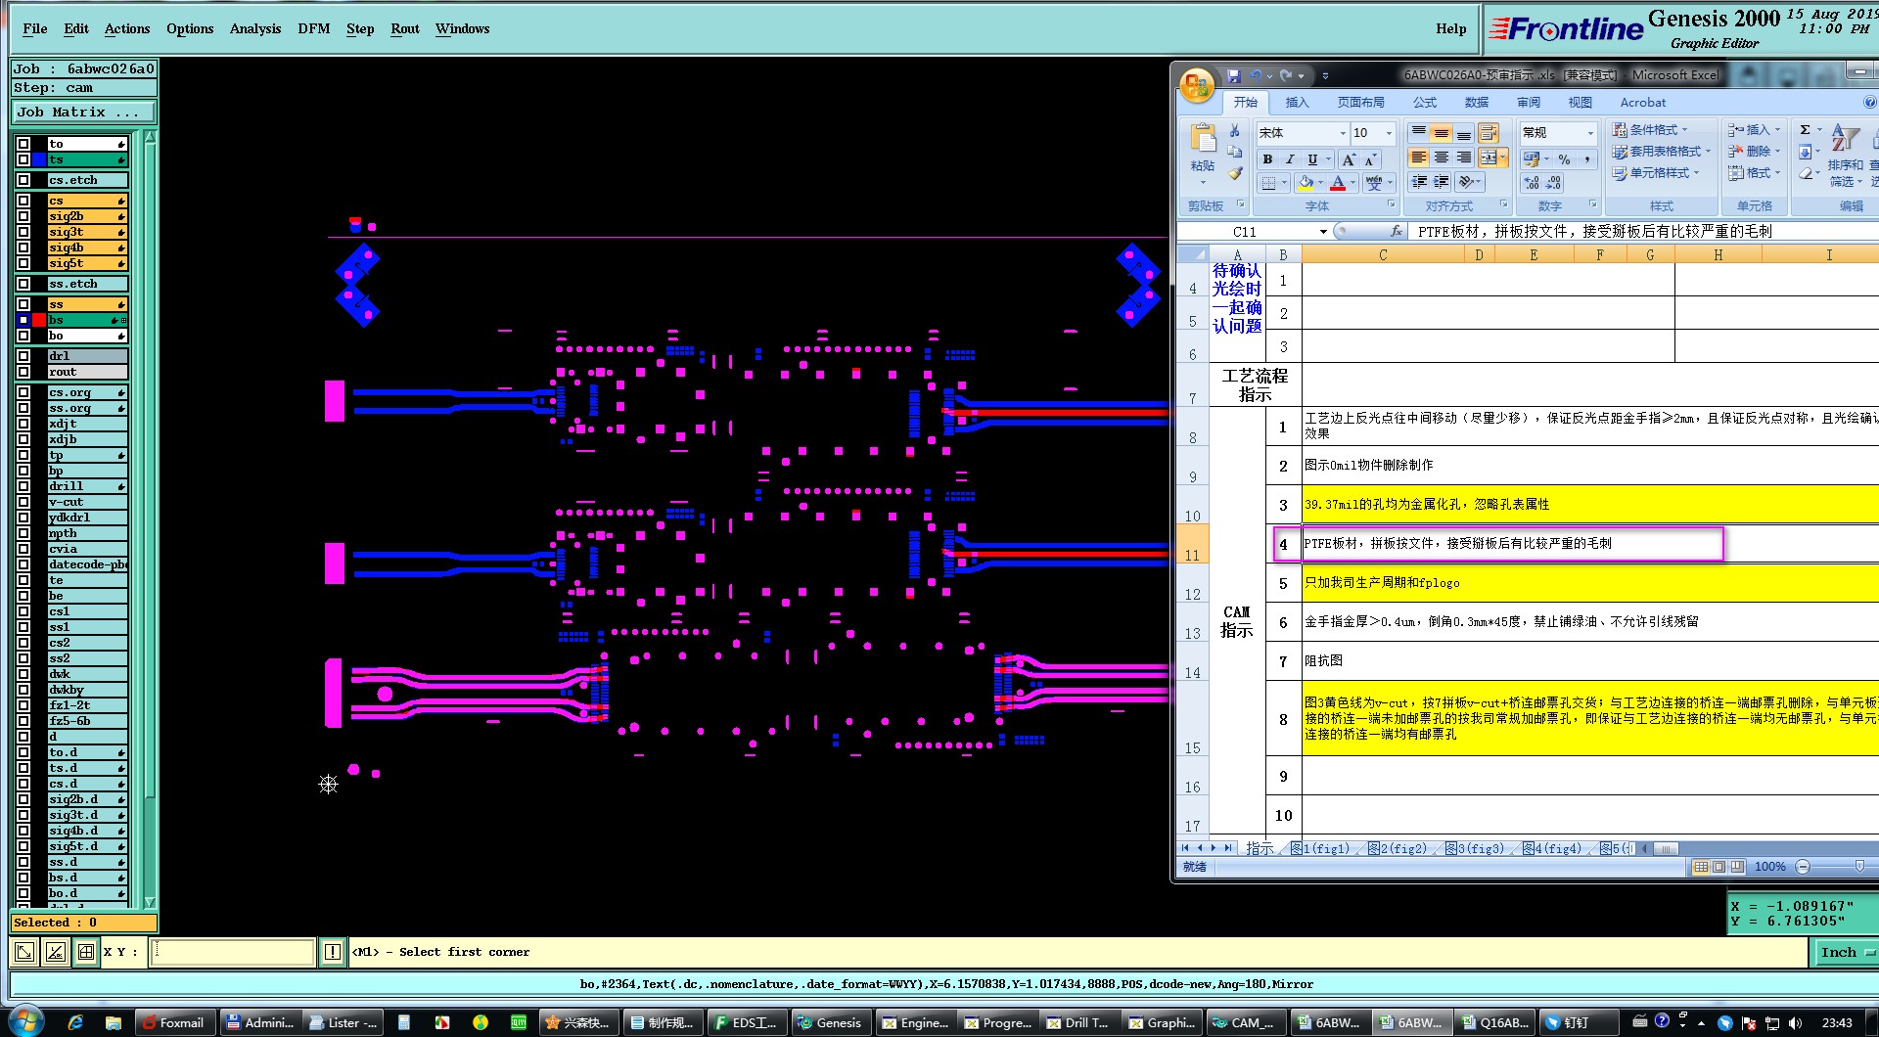1879x1037 pixels.
Task: Switch to Excel 插入 (Insert) tab
Action: (x=1297, y=102)
